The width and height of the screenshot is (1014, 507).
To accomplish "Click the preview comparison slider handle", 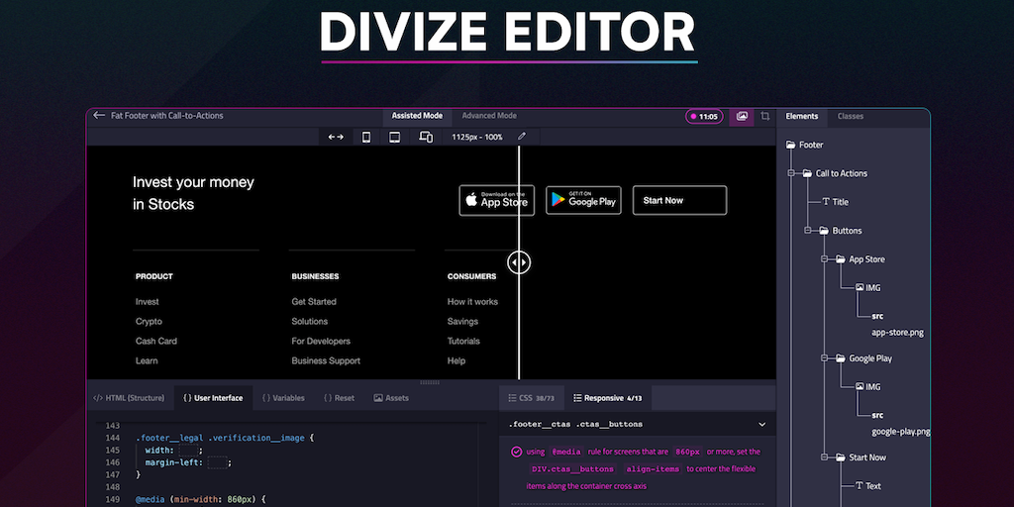I will (519, 262).
